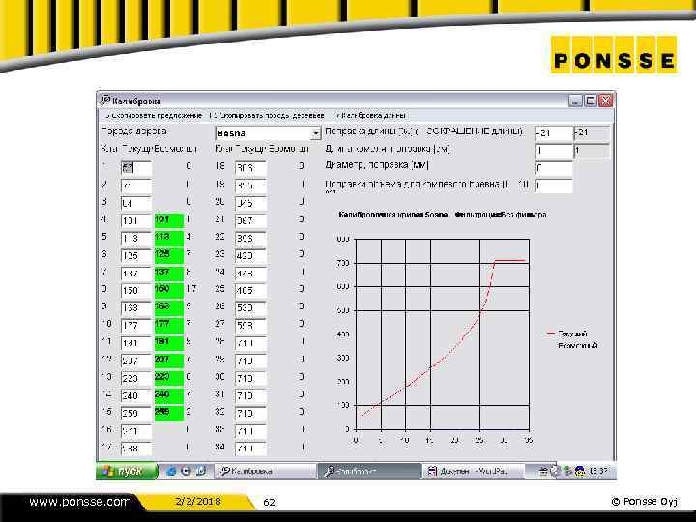The height and width of the screenshot is (522, 696).
Task: Minimize the Калибровка window
Action: coord(575,101)
